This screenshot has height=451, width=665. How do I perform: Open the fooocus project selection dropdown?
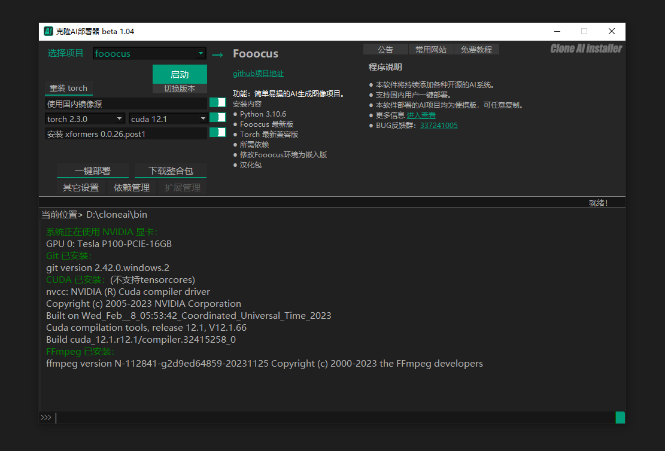149,53
